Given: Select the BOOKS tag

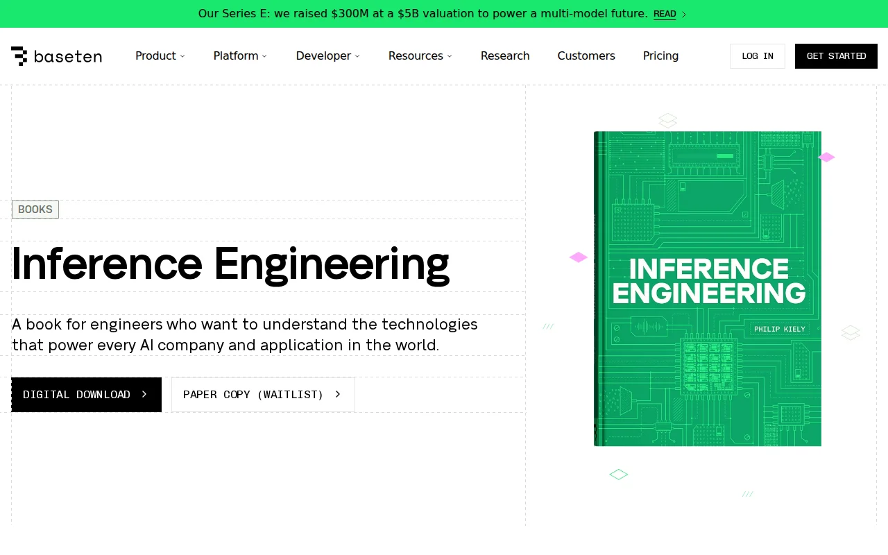Looking at the screenshot, I should tap(35, 210).
